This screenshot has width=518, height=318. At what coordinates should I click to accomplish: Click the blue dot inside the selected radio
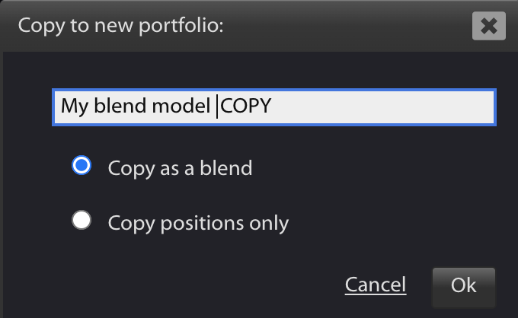[82, 165]
